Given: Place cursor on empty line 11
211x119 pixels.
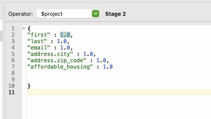Looking at the screenshot, I should (x=119, y=93).
